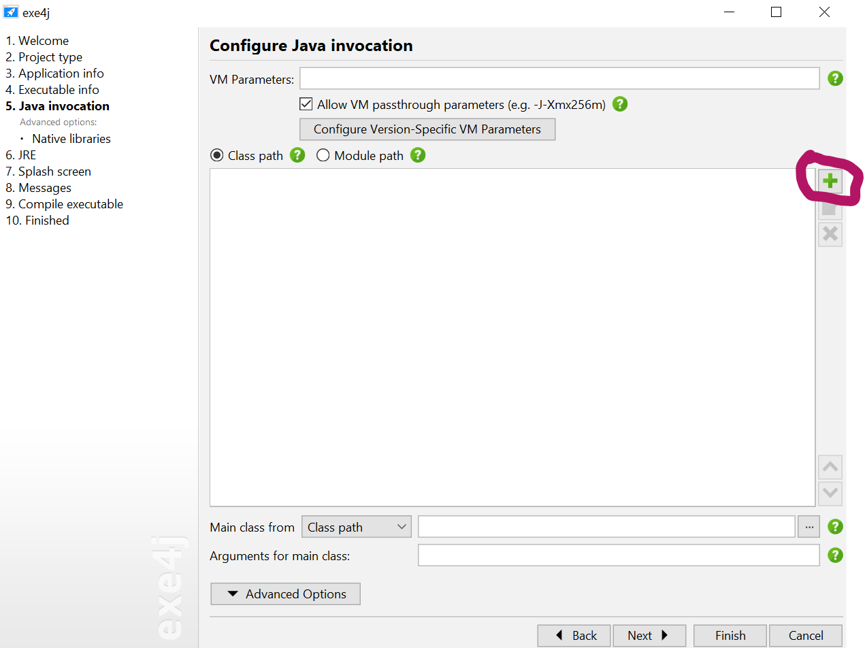Open help icon next to Class path
The image size is (865, 648).
297,155
